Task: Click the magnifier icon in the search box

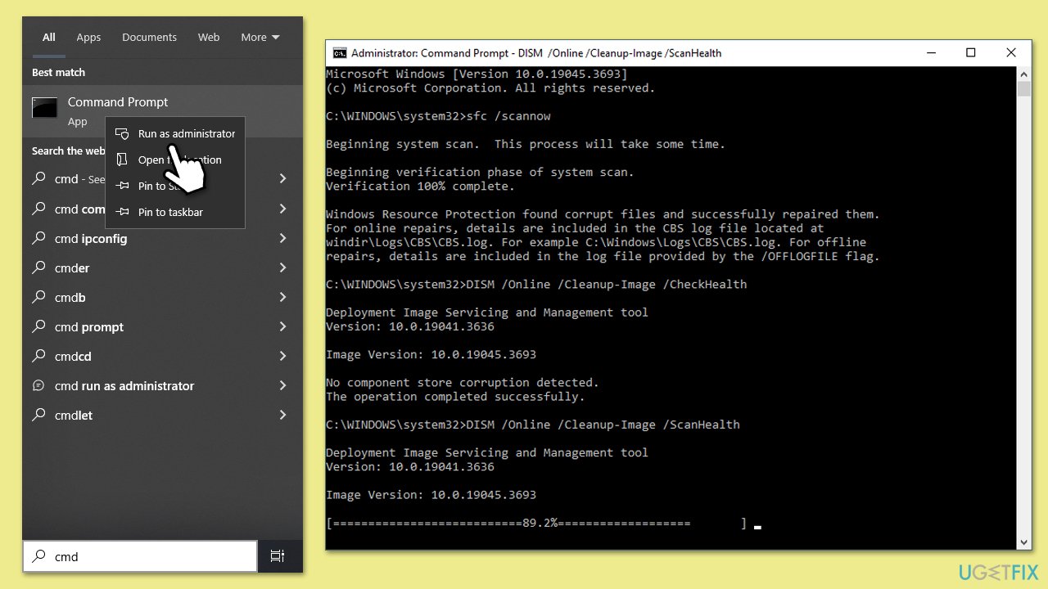Action: [x=38, y=556]
